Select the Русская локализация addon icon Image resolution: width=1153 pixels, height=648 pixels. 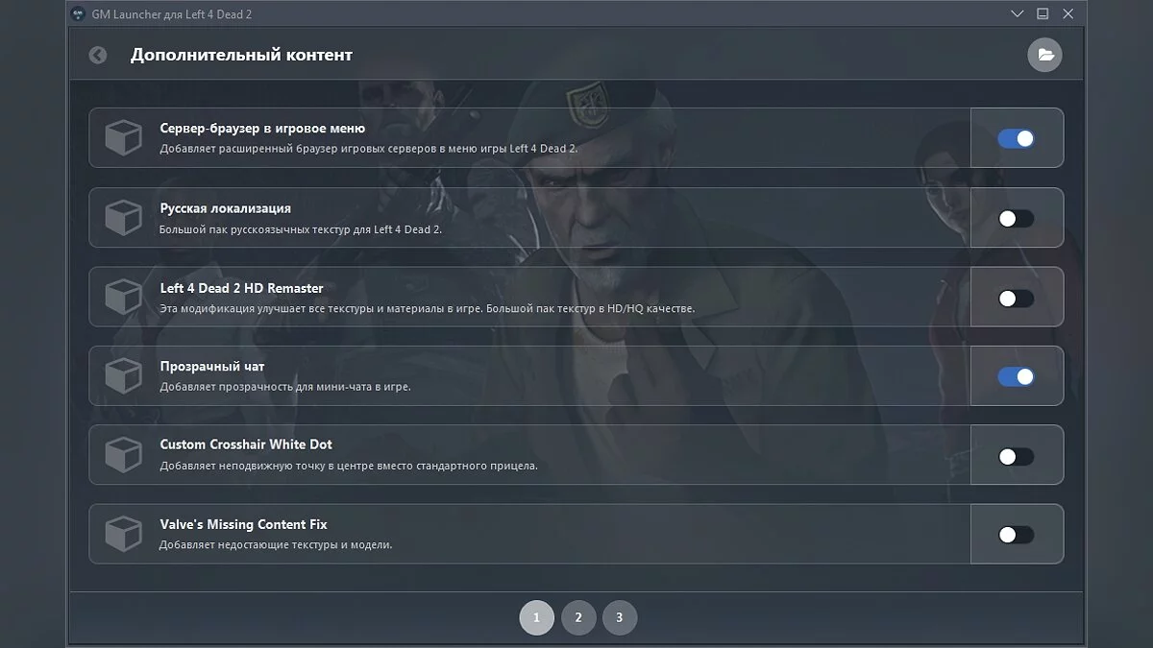123,217
